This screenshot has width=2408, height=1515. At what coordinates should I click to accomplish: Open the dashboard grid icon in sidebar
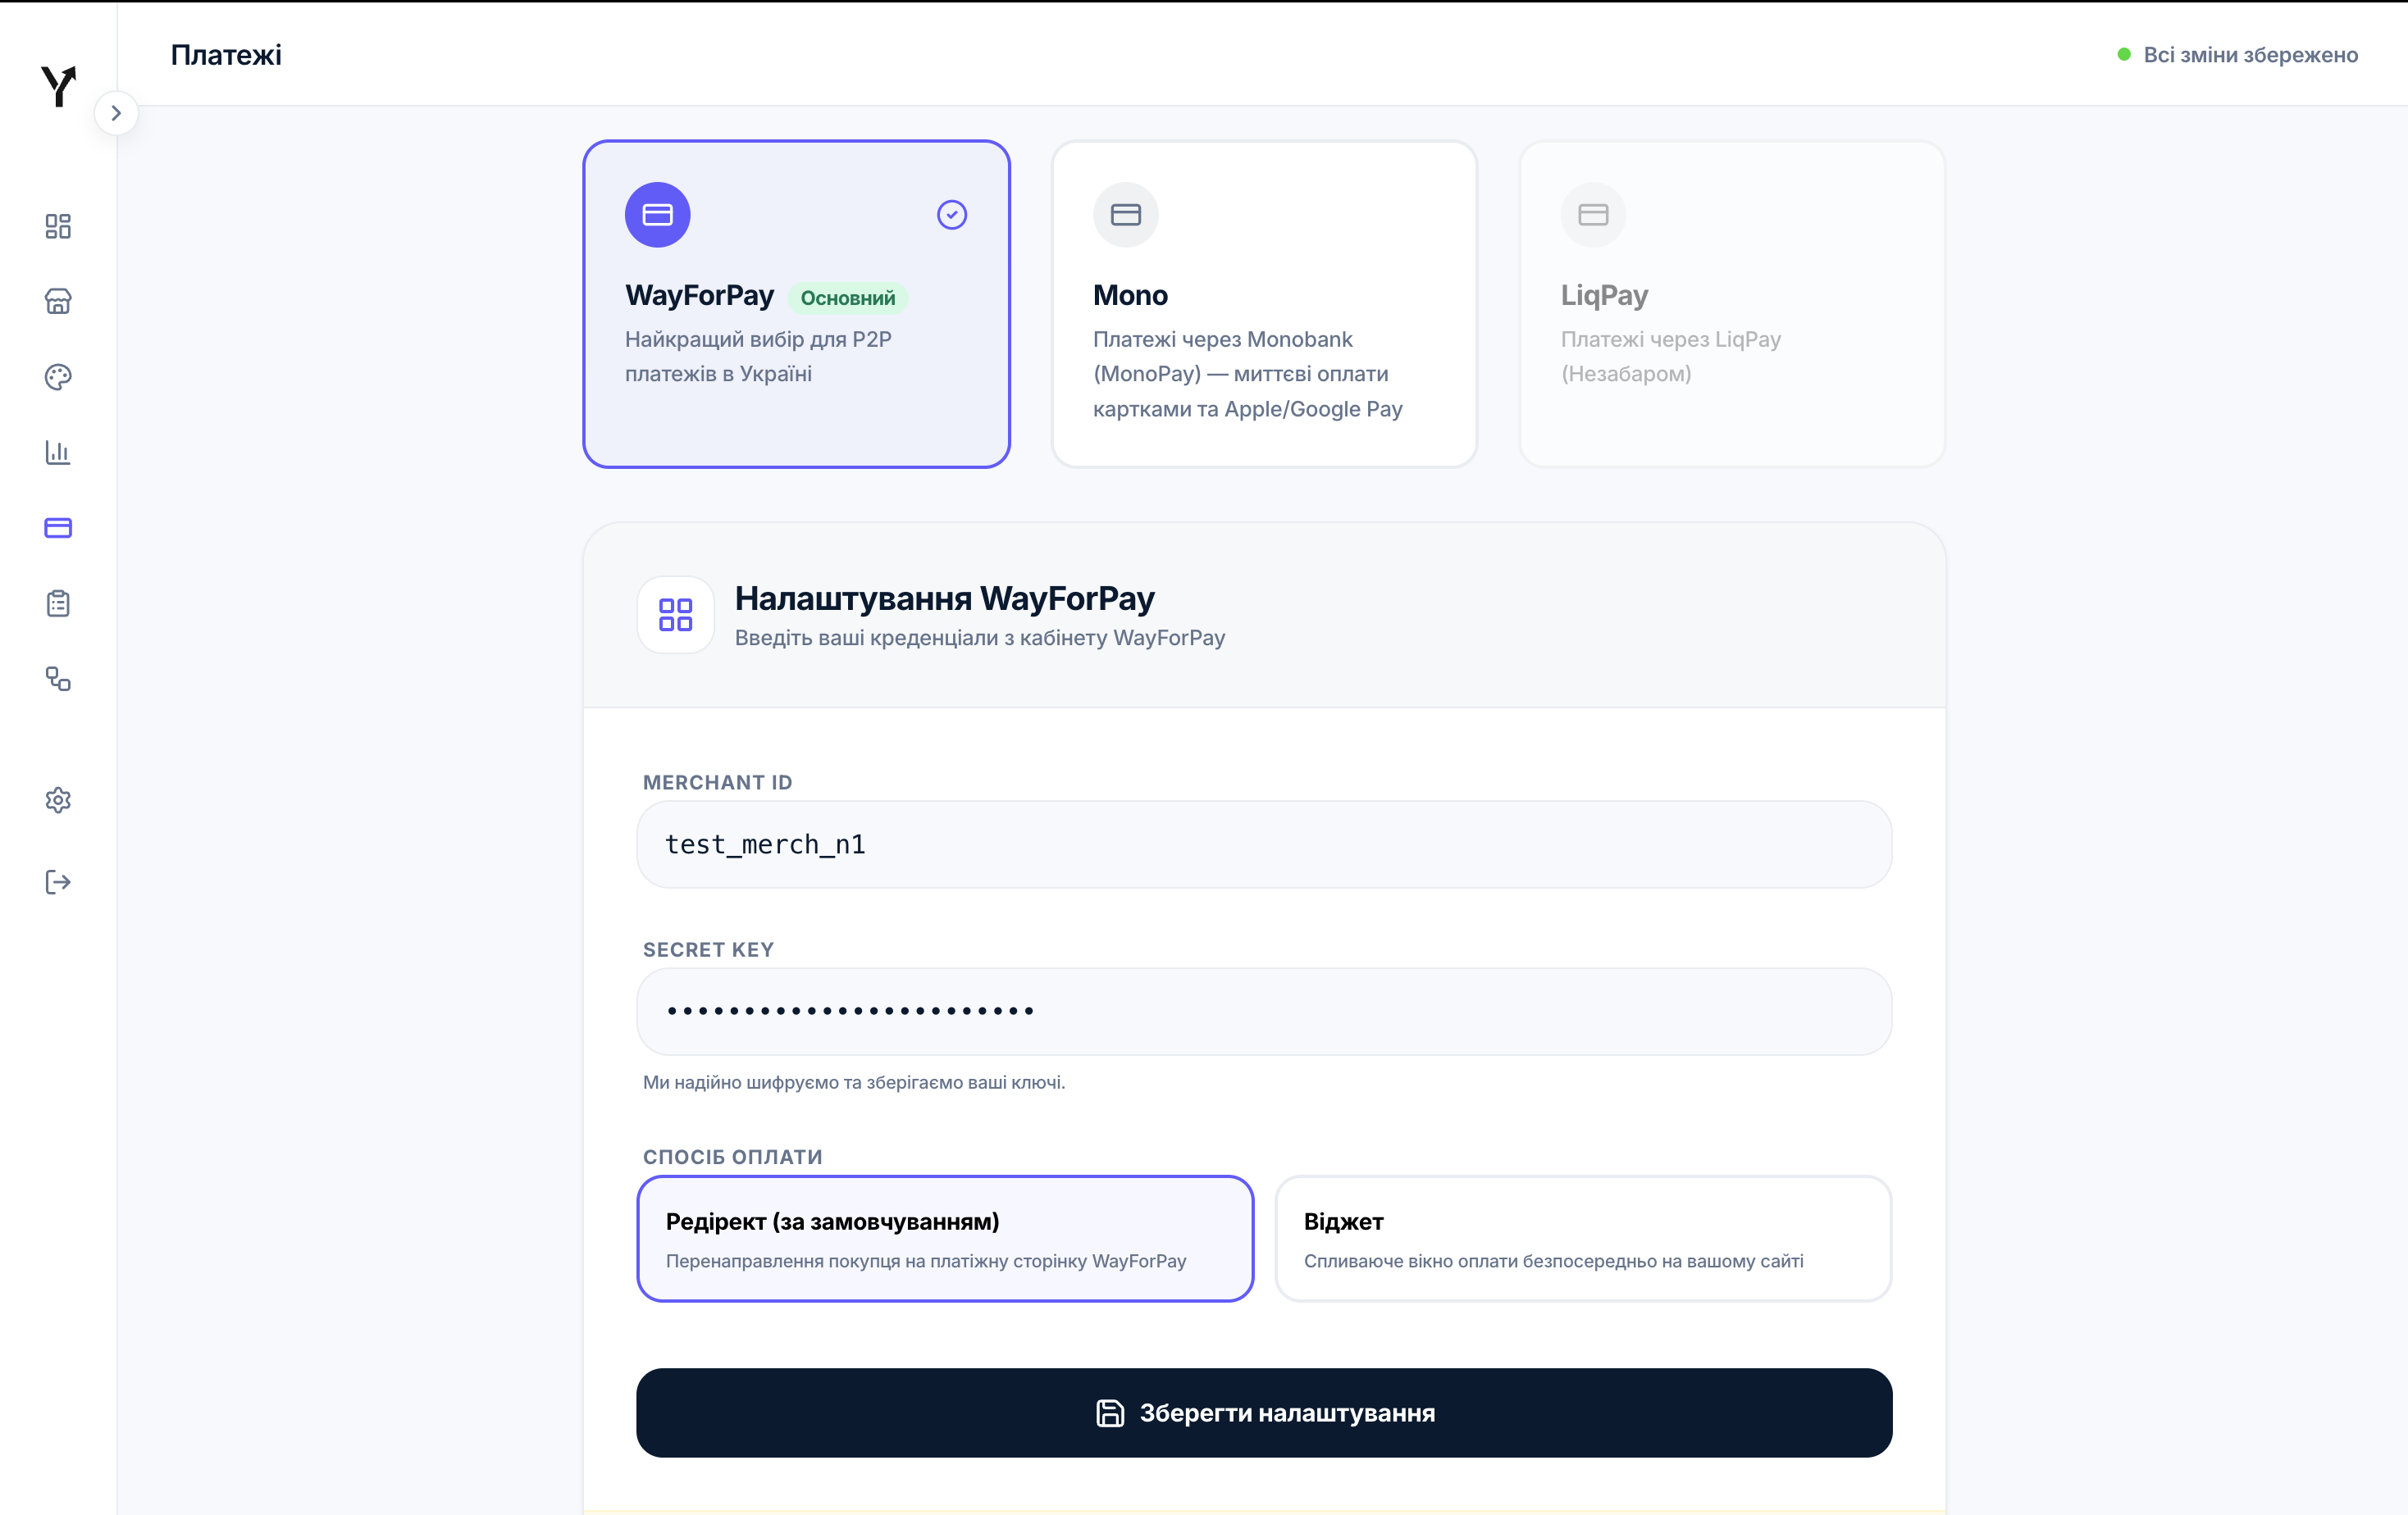tap(58, 225)
